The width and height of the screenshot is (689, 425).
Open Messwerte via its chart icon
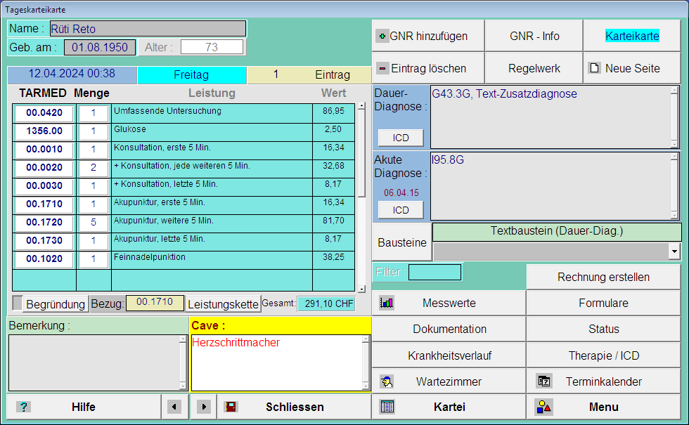pyautogui.click(x=386, y=303)
